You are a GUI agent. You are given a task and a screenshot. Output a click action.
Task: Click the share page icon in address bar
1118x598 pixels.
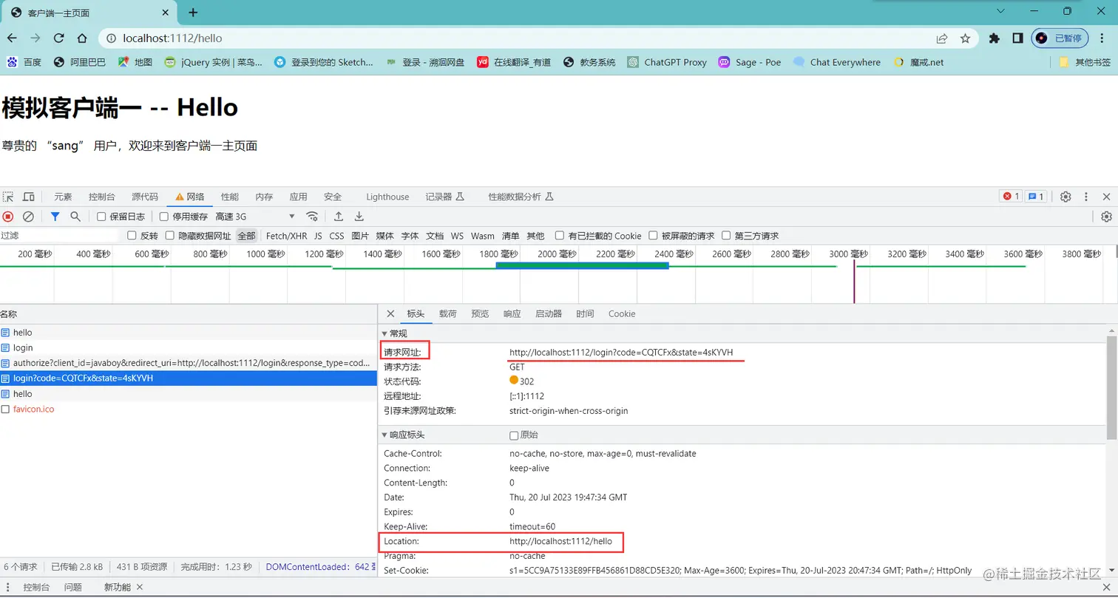click(x=942, y=38)
